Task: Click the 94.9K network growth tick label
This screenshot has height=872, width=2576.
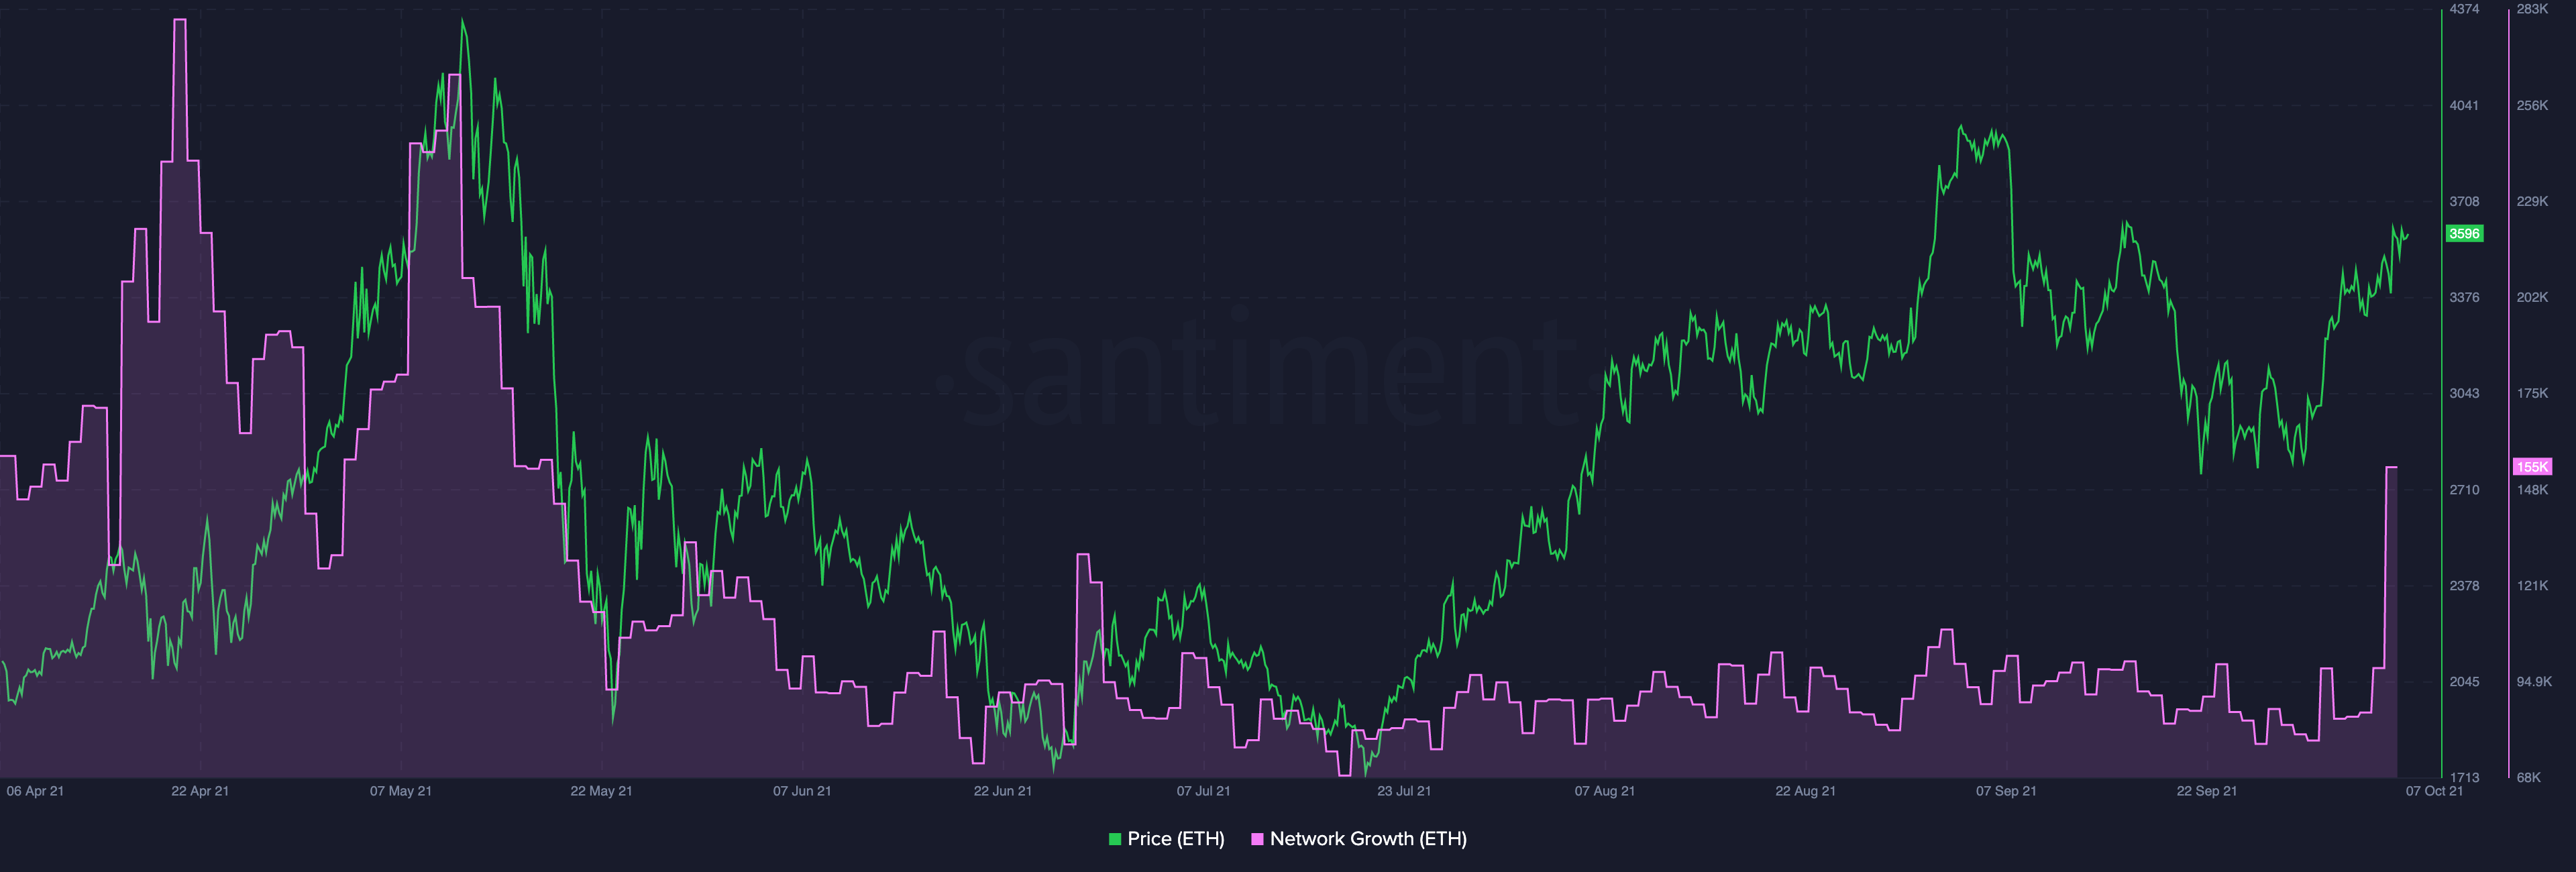Action: 2534,681
